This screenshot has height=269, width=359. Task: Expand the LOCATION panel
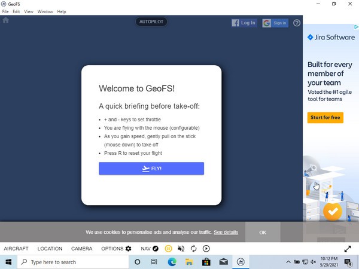[x=50, y=249]
